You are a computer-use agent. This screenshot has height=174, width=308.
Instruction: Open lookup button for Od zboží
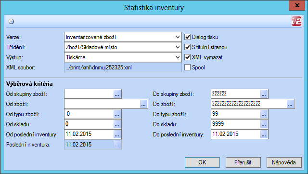(143, 104)
